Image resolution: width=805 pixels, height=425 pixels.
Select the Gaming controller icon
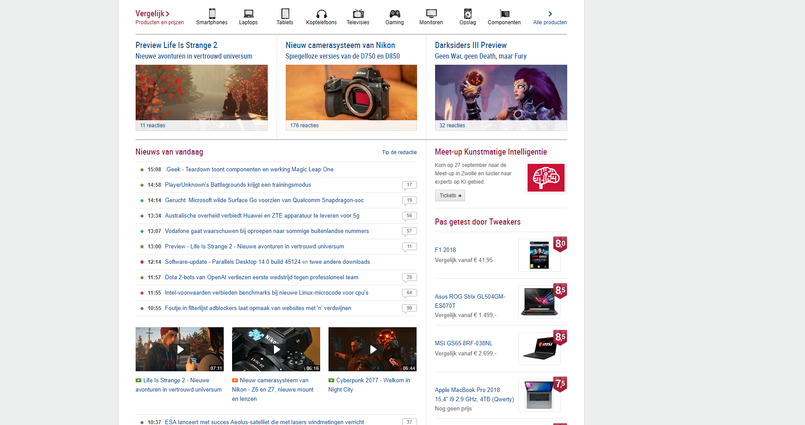coord(395,14)
